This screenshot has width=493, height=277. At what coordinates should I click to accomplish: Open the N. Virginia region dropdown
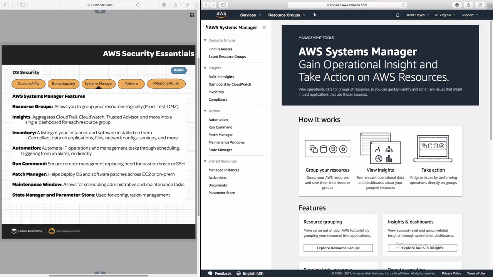pyautogui.click(x=445, y=15)
